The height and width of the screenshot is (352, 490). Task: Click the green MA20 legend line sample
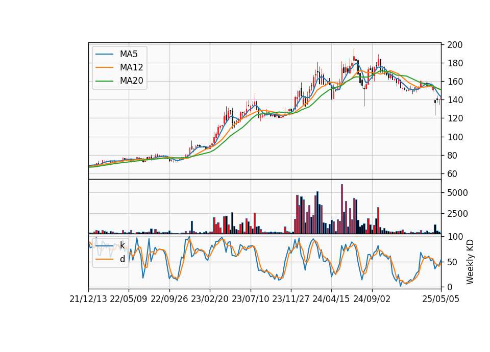pos(104,81)
